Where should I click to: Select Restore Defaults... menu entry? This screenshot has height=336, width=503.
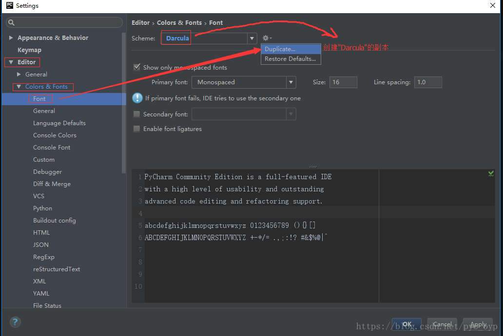coord(291,59)
